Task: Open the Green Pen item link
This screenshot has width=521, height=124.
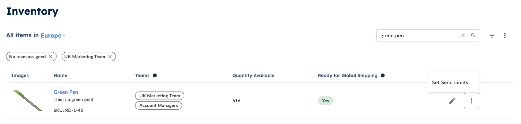Action: (x=66, y=92)
